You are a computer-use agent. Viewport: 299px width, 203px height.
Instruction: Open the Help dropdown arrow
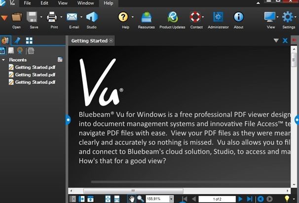133,17
